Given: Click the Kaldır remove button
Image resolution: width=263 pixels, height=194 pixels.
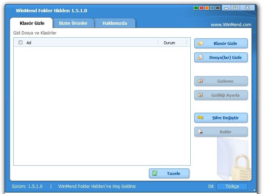Looking at the screenshot, I should point(221,132).
